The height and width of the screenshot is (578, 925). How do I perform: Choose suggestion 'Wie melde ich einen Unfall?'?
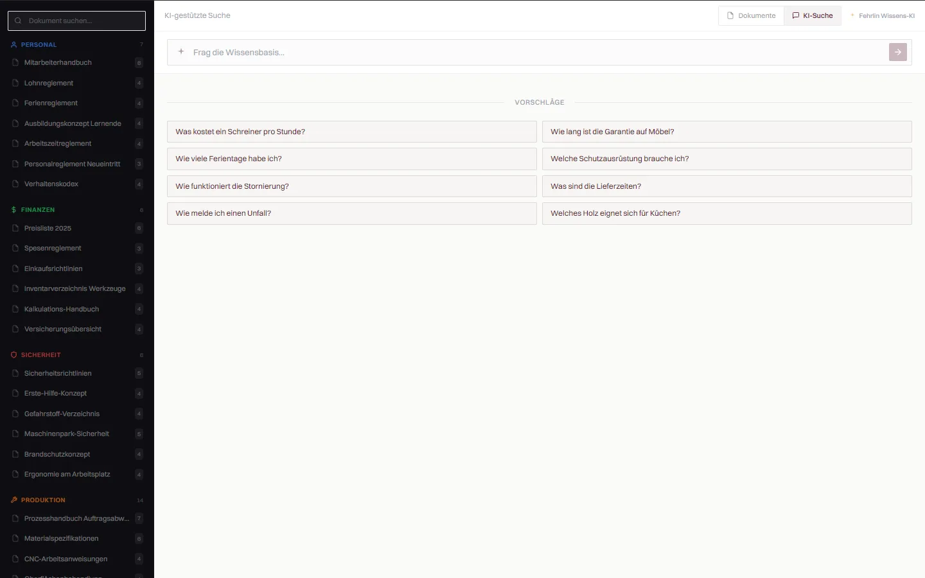352,213
